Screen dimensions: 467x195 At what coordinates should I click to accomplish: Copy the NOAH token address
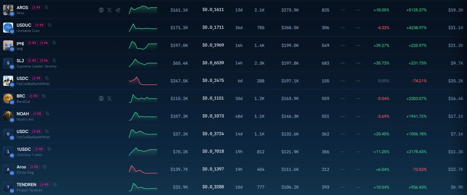pos(47,114)
